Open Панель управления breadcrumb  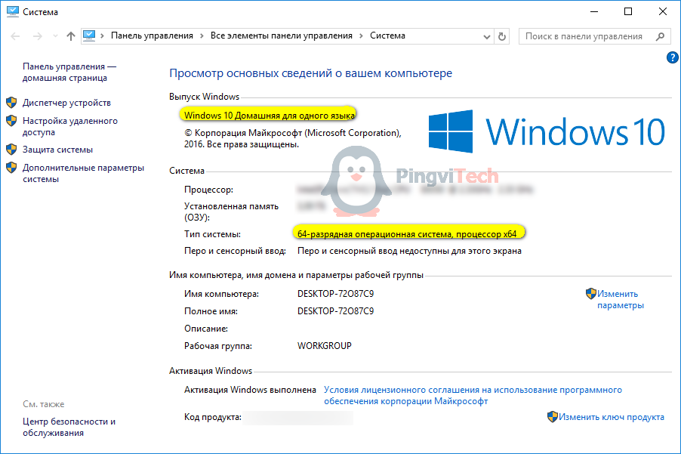point(152,36)
